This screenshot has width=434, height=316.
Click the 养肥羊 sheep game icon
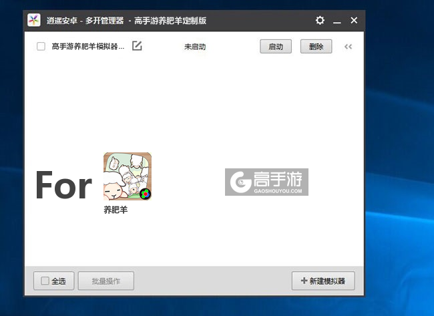[128, 176]
